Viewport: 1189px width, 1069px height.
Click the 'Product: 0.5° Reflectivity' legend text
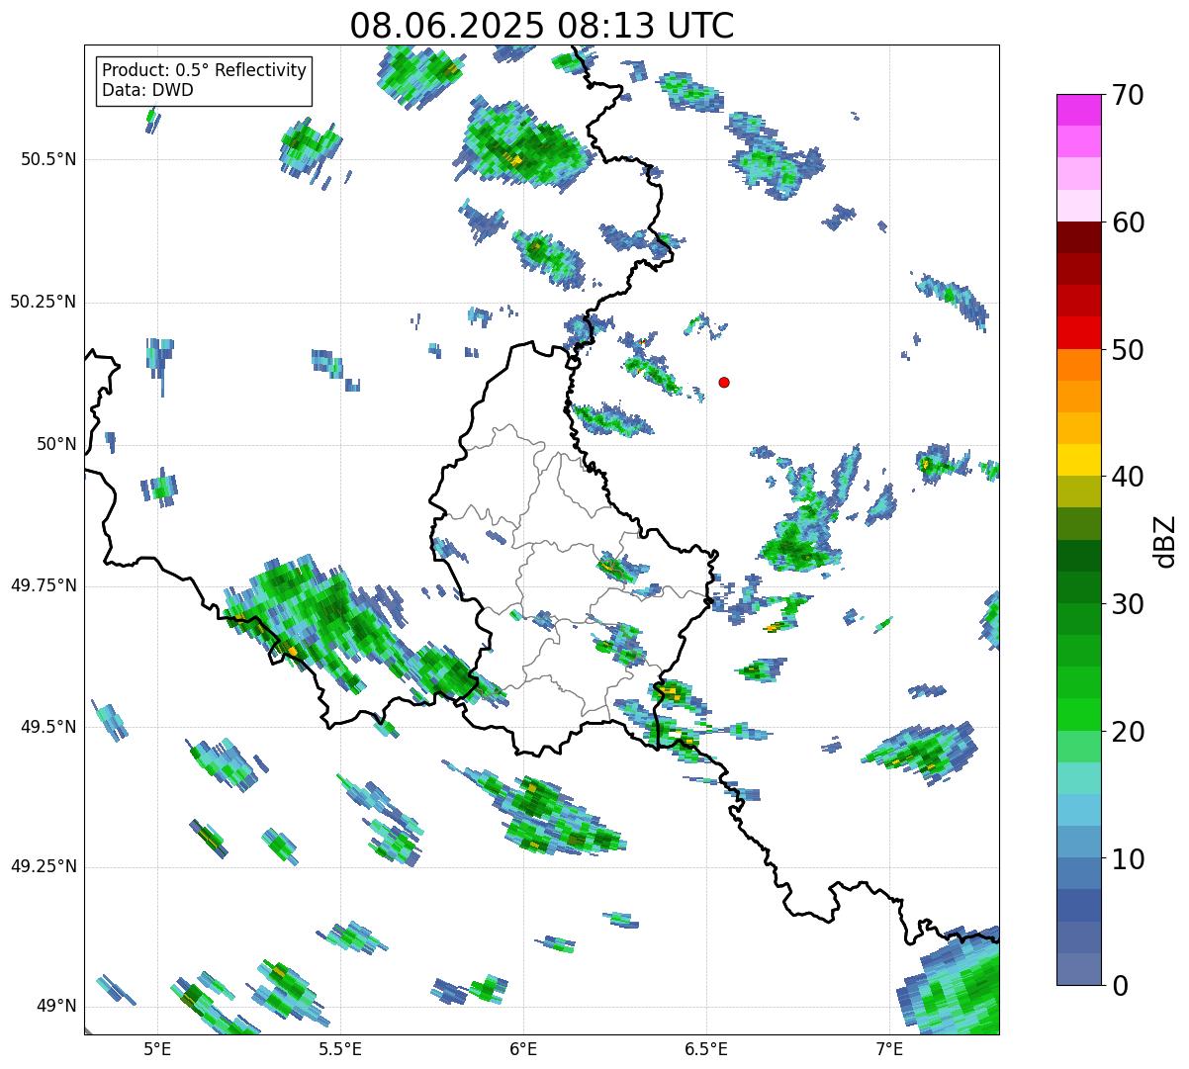tap(204, 70)
